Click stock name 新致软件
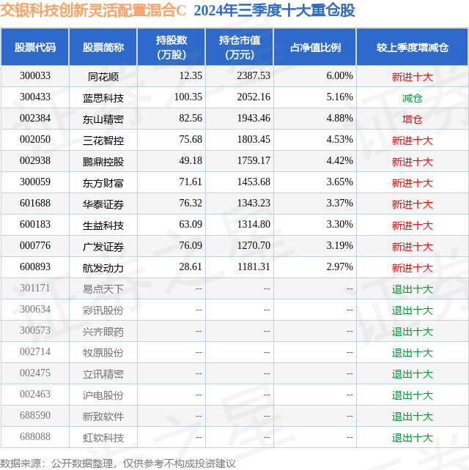 (x=103, y=417)
